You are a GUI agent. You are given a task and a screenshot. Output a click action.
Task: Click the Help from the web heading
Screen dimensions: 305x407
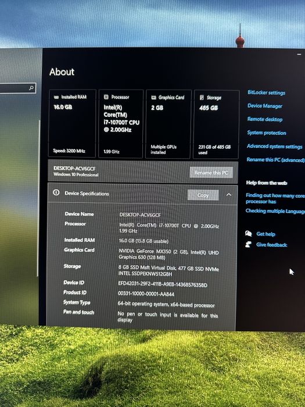[x=266, y=183]
